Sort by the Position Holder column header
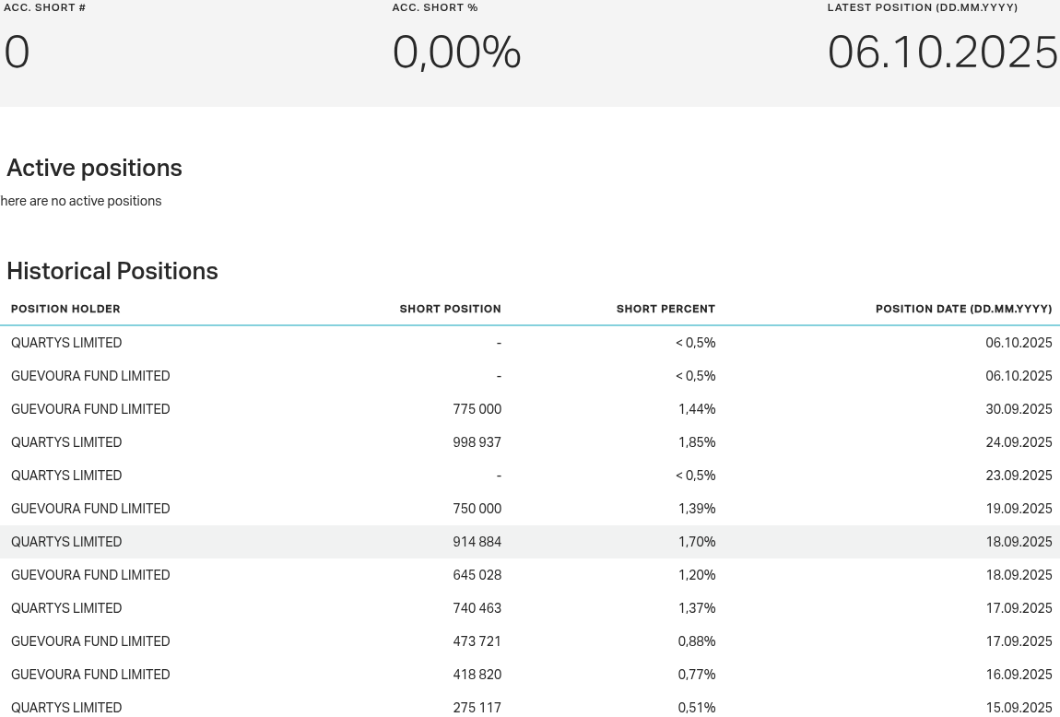 click(x=65, y=310)
